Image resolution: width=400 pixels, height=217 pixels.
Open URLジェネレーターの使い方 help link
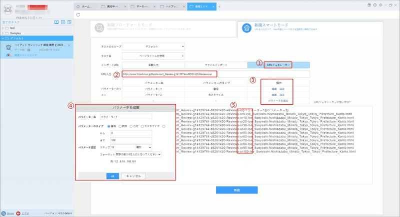click(332, 102)
